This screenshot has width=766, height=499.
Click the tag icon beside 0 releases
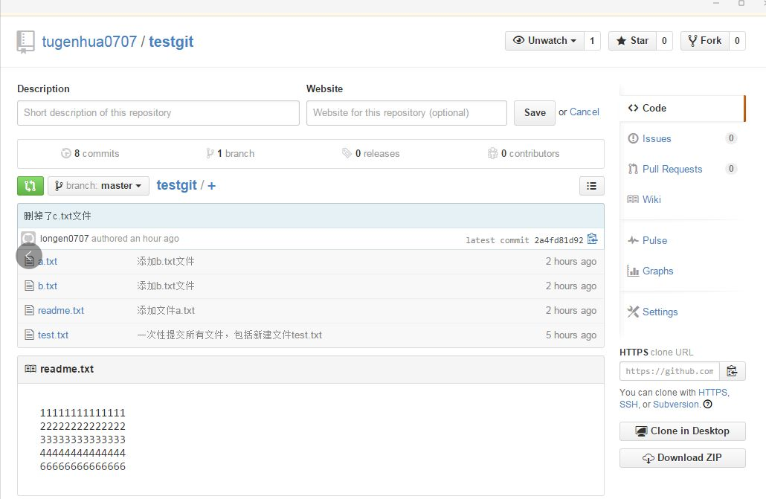pyautogui.click(x=347, y=153)
